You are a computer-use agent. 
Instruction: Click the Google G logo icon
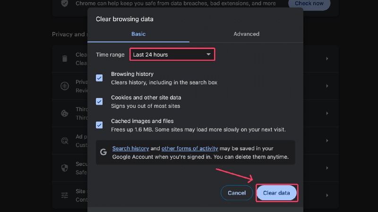tap(103, 152)
